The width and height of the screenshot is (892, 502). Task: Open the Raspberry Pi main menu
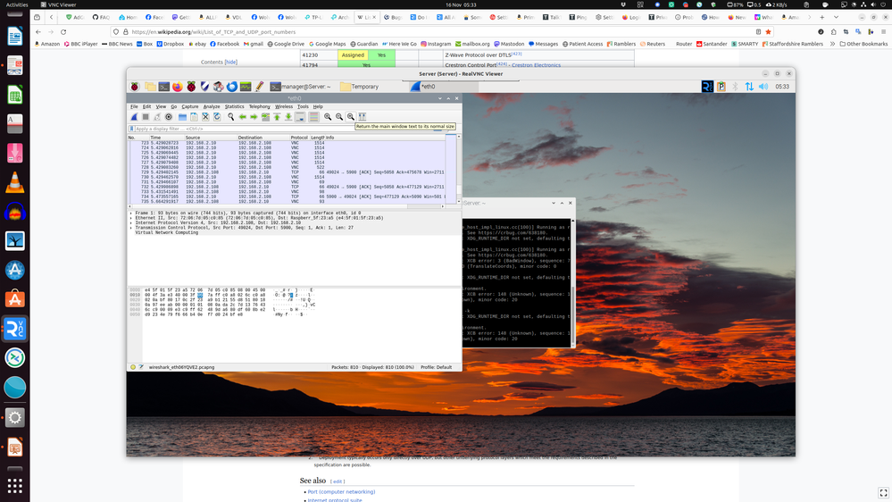point(135,87)
